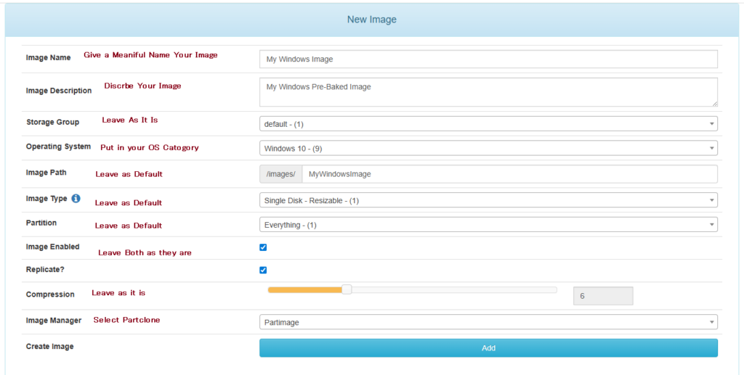744x375 pixels.
Task: Click the /images/ path prefix box
Action: [x=280, y=174]
